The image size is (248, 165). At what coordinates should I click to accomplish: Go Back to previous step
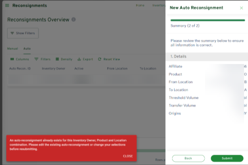click(188, 158)
